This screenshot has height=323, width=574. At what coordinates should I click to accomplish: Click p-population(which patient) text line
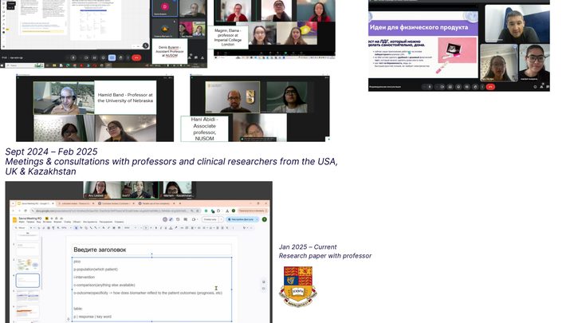point(96,270)
